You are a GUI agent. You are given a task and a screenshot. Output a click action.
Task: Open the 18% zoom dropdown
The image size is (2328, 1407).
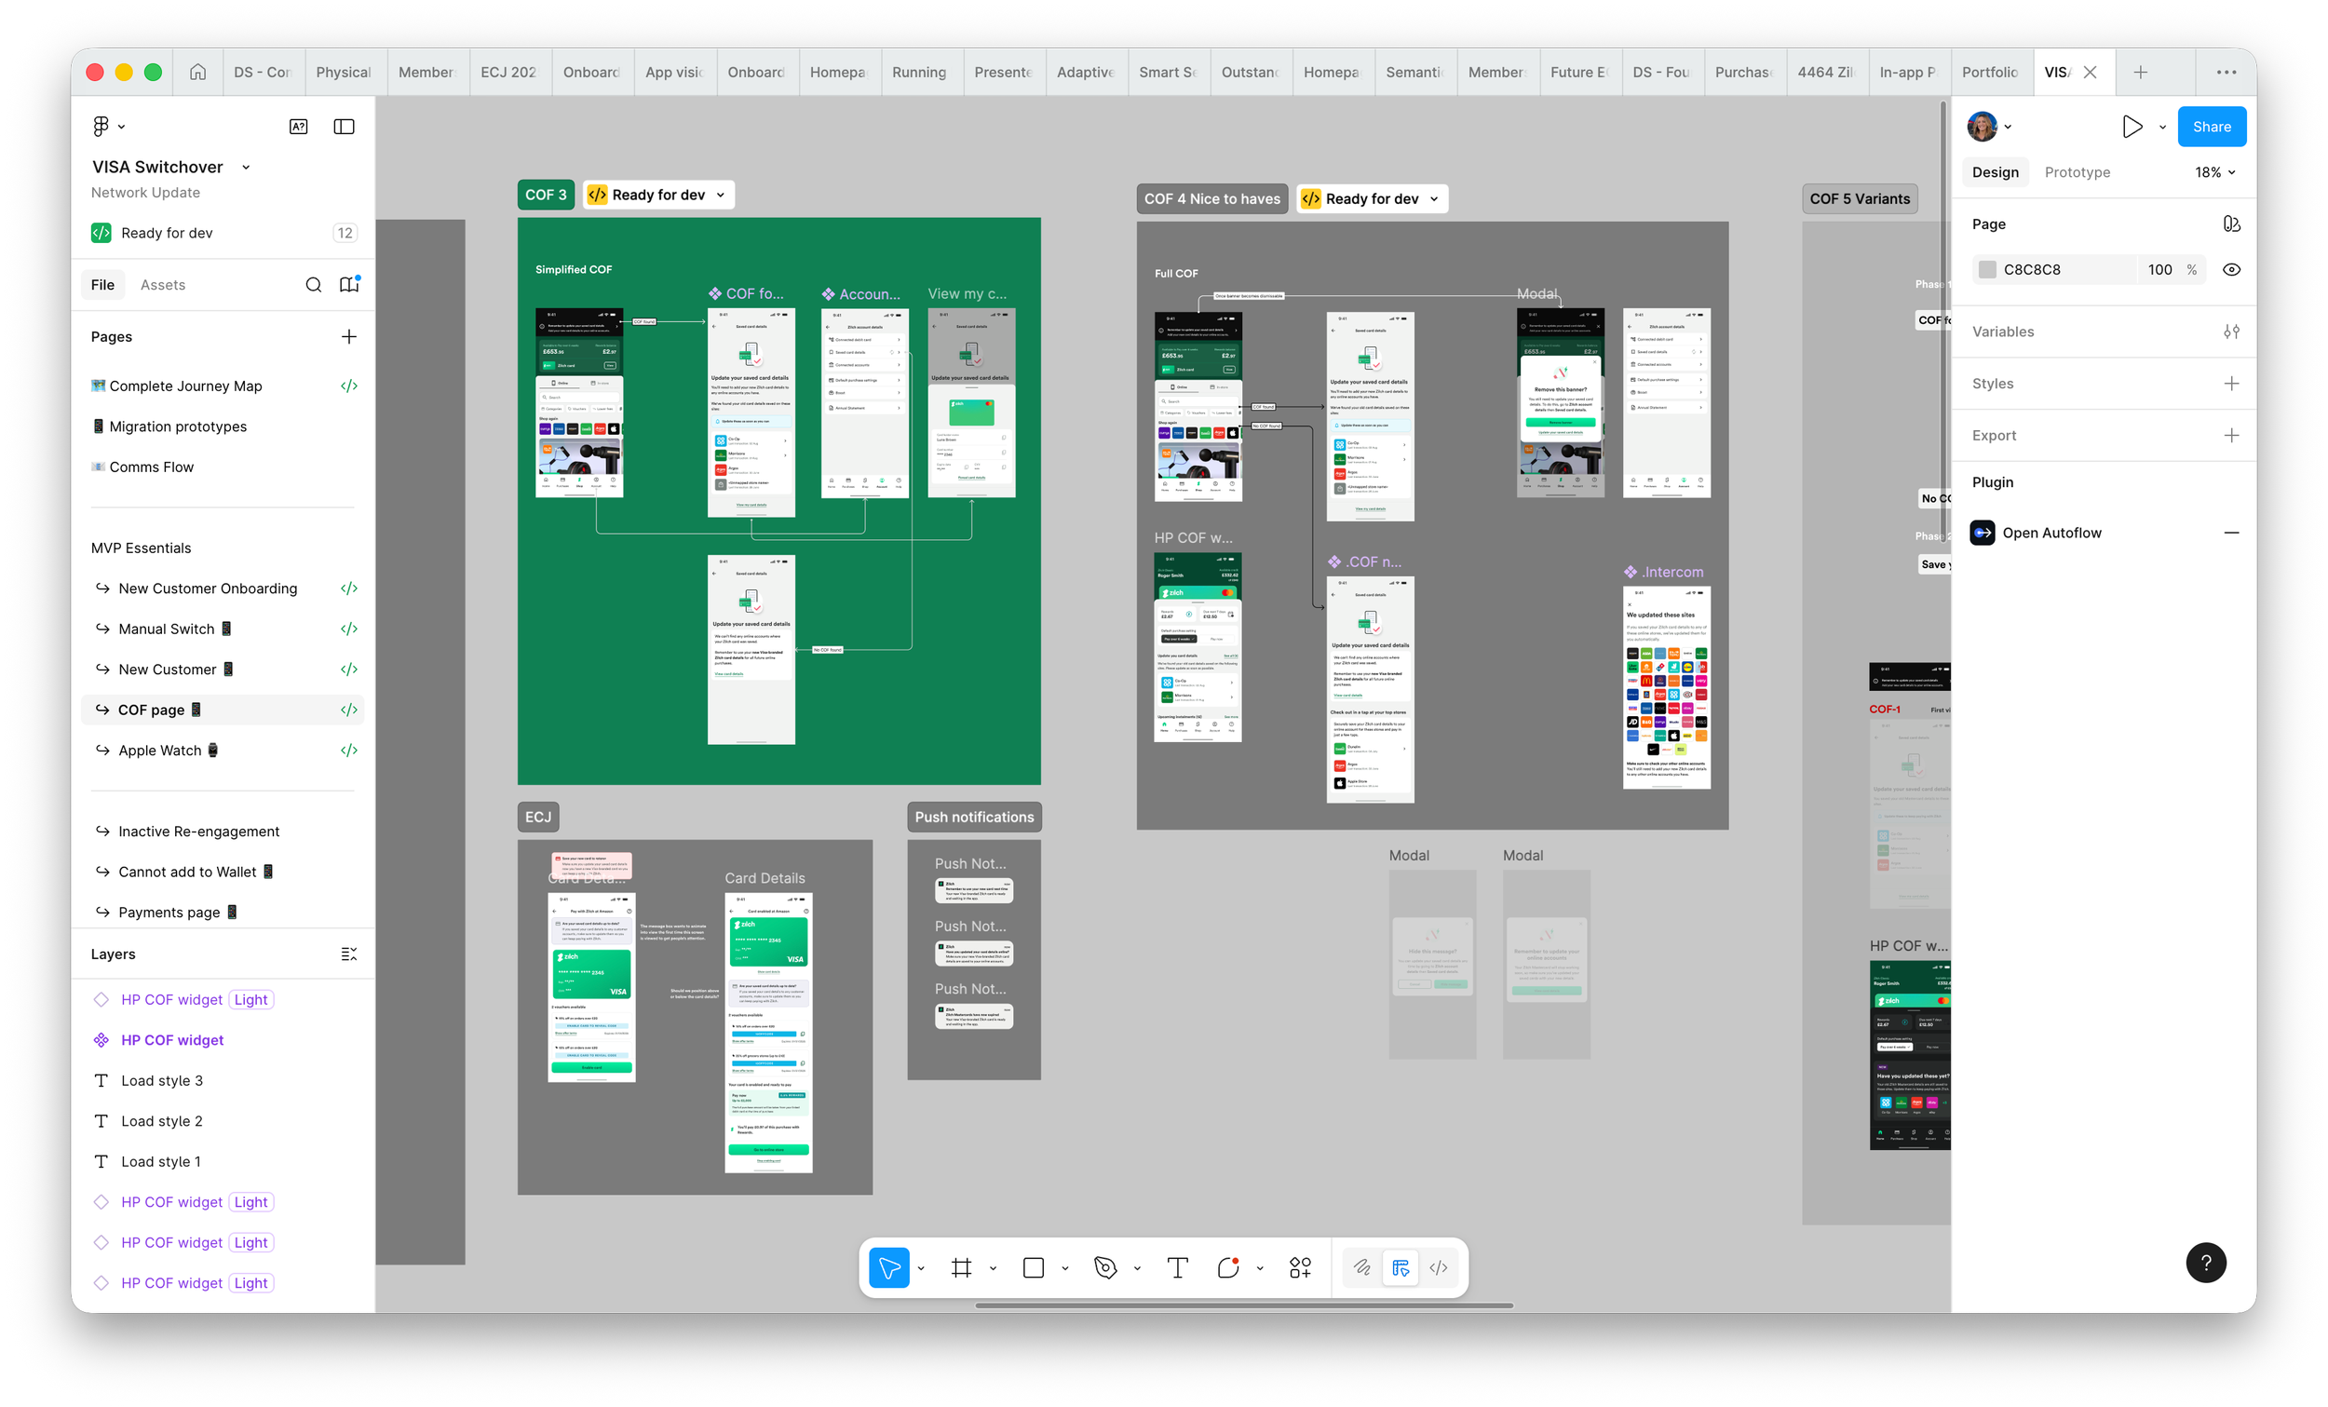click(x=2213, y=172)
